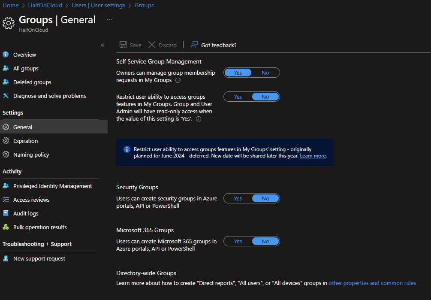
Task: Enable users creating security groups with Yes
Action: [238, 199]
